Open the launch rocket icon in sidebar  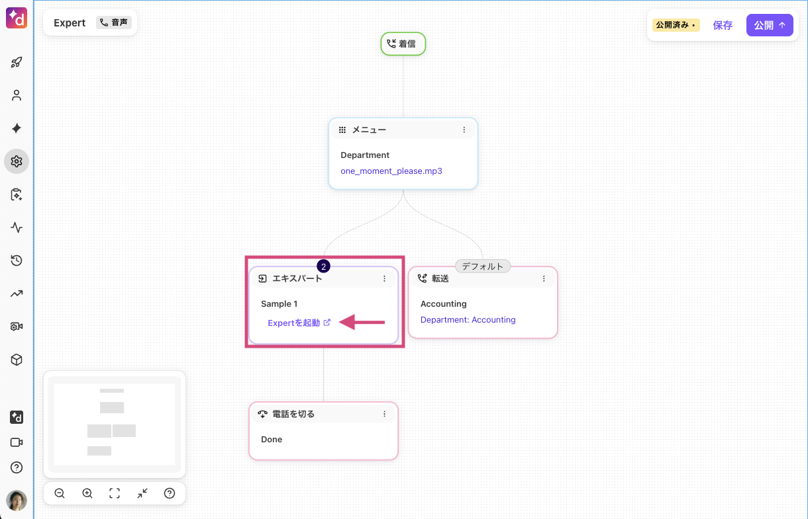(16, 62)
